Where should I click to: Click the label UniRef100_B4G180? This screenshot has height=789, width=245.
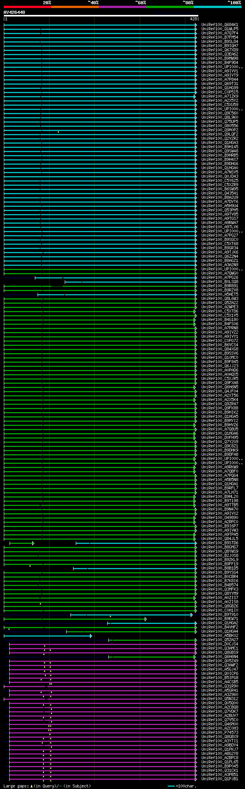point(220,319)
